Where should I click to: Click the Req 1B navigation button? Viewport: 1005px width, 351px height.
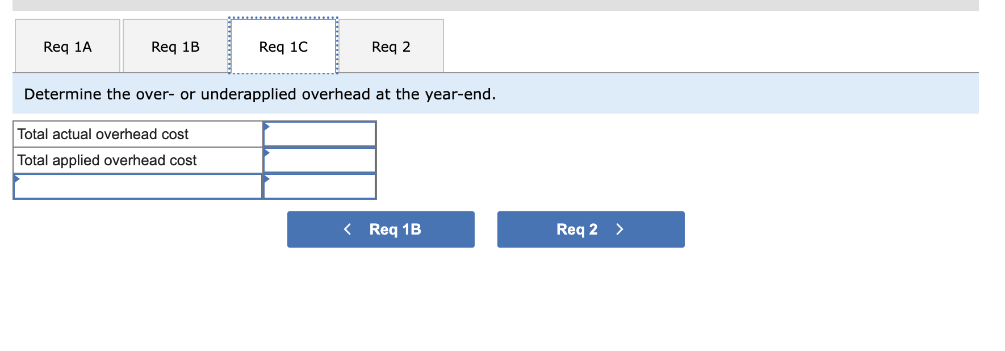coord(381,229)
